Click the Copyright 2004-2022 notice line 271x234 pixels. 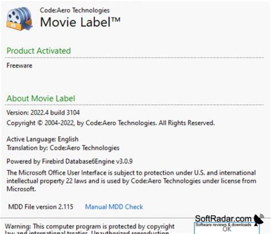tap(111, 123)
